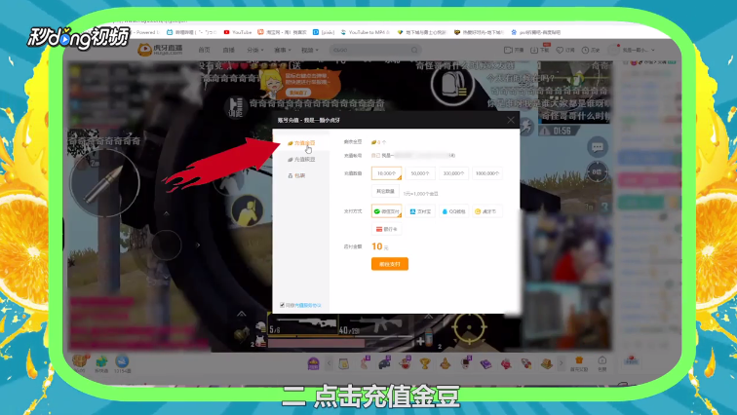
Task: Click the blue ship badge icon
Action: tap(122, 361)
